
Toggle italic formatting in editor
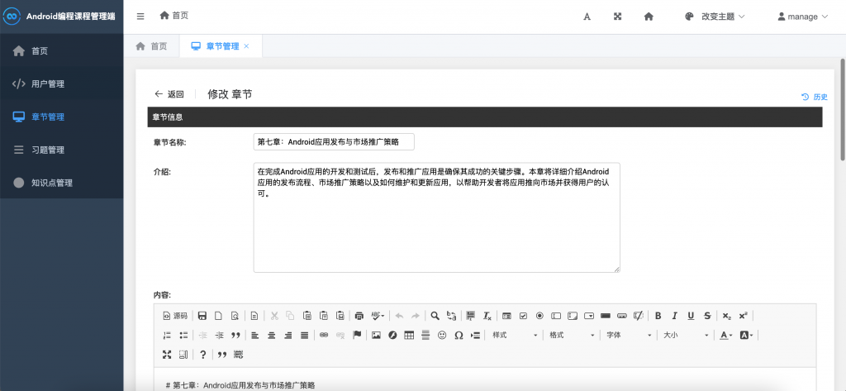click(674, 316)
